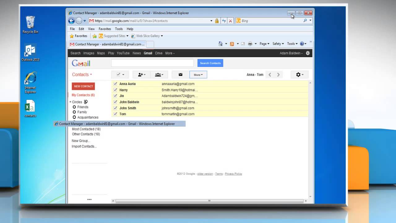Open a new blank tab
This screenshot has height=223, width=396.
(x=150, y=44)
